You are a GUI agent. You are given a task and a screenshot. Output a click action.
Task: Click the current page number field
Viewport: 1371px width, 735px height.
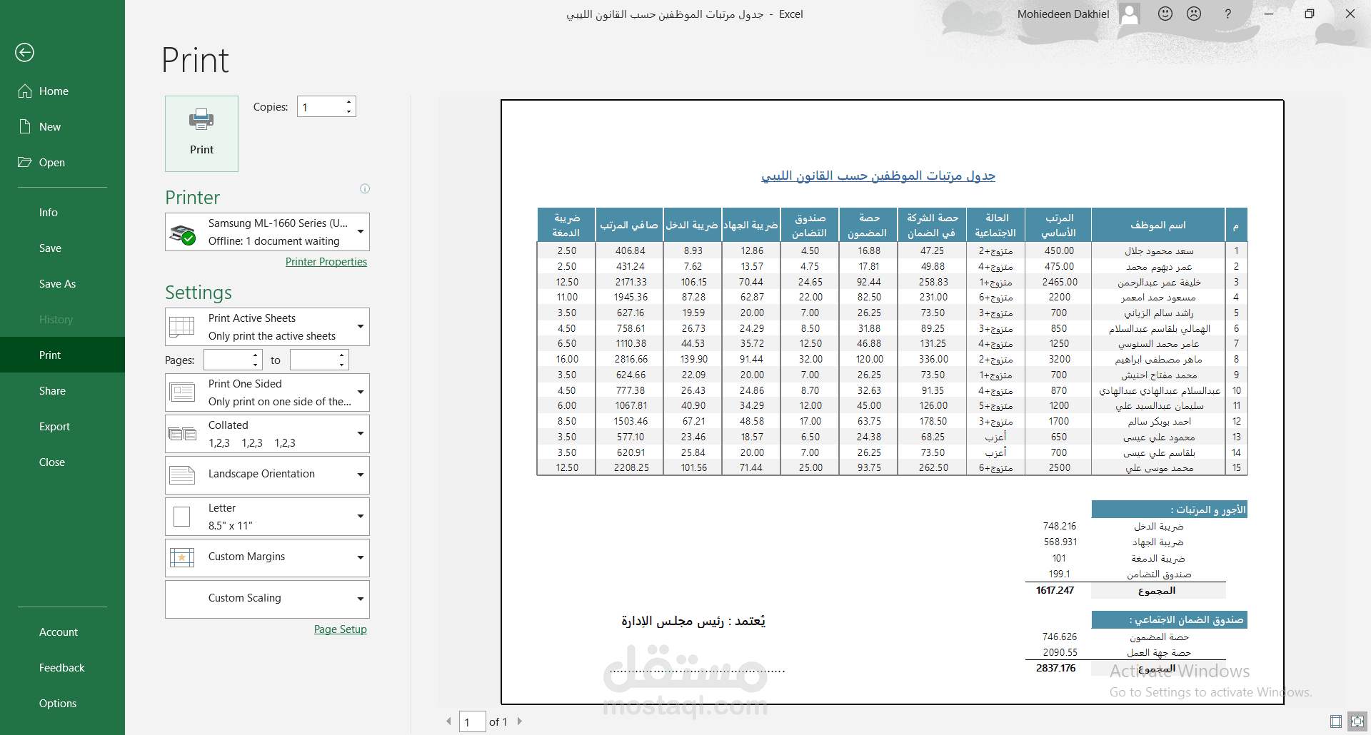pyautogui.click(x=472, y=721)
